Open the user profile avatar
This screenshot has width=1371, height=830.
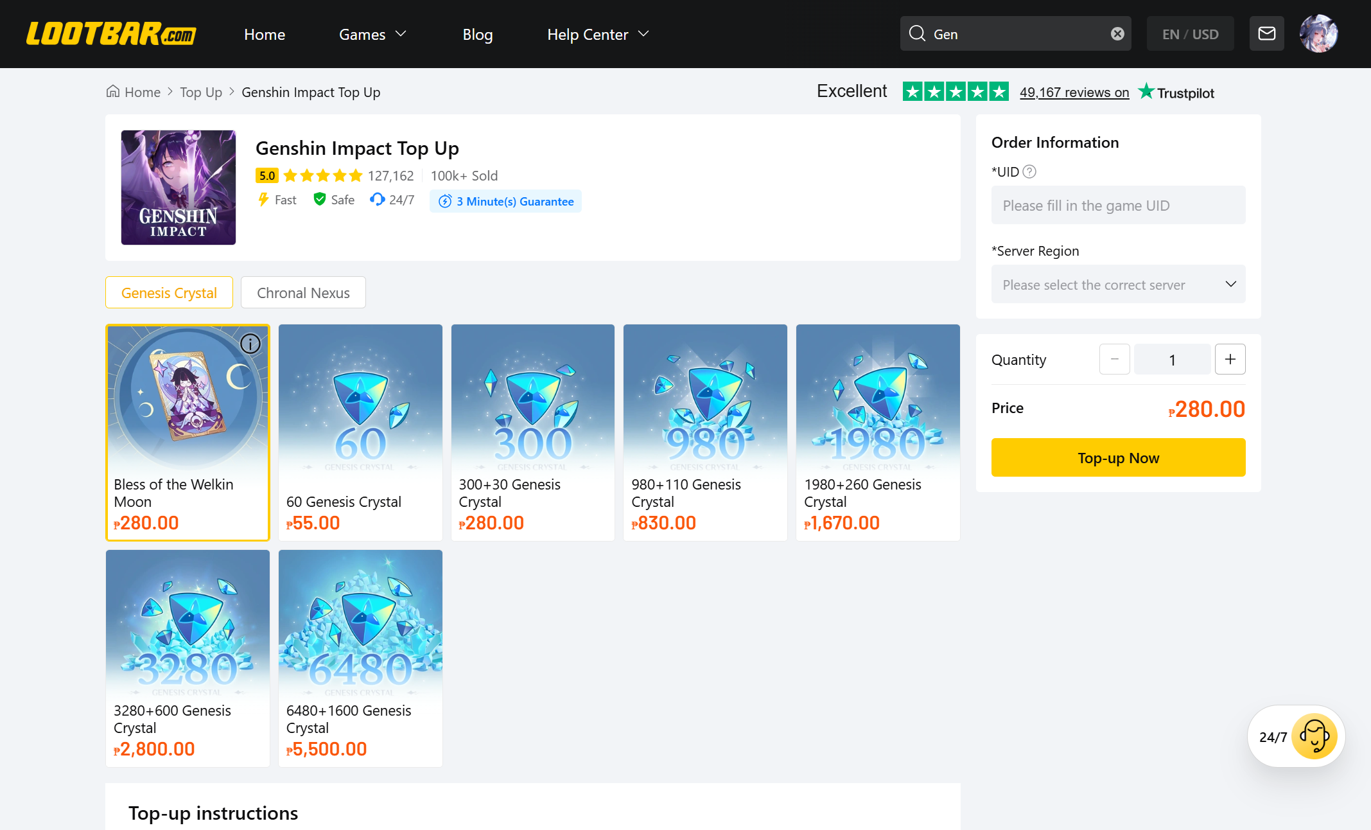[x=1319, y=33]
